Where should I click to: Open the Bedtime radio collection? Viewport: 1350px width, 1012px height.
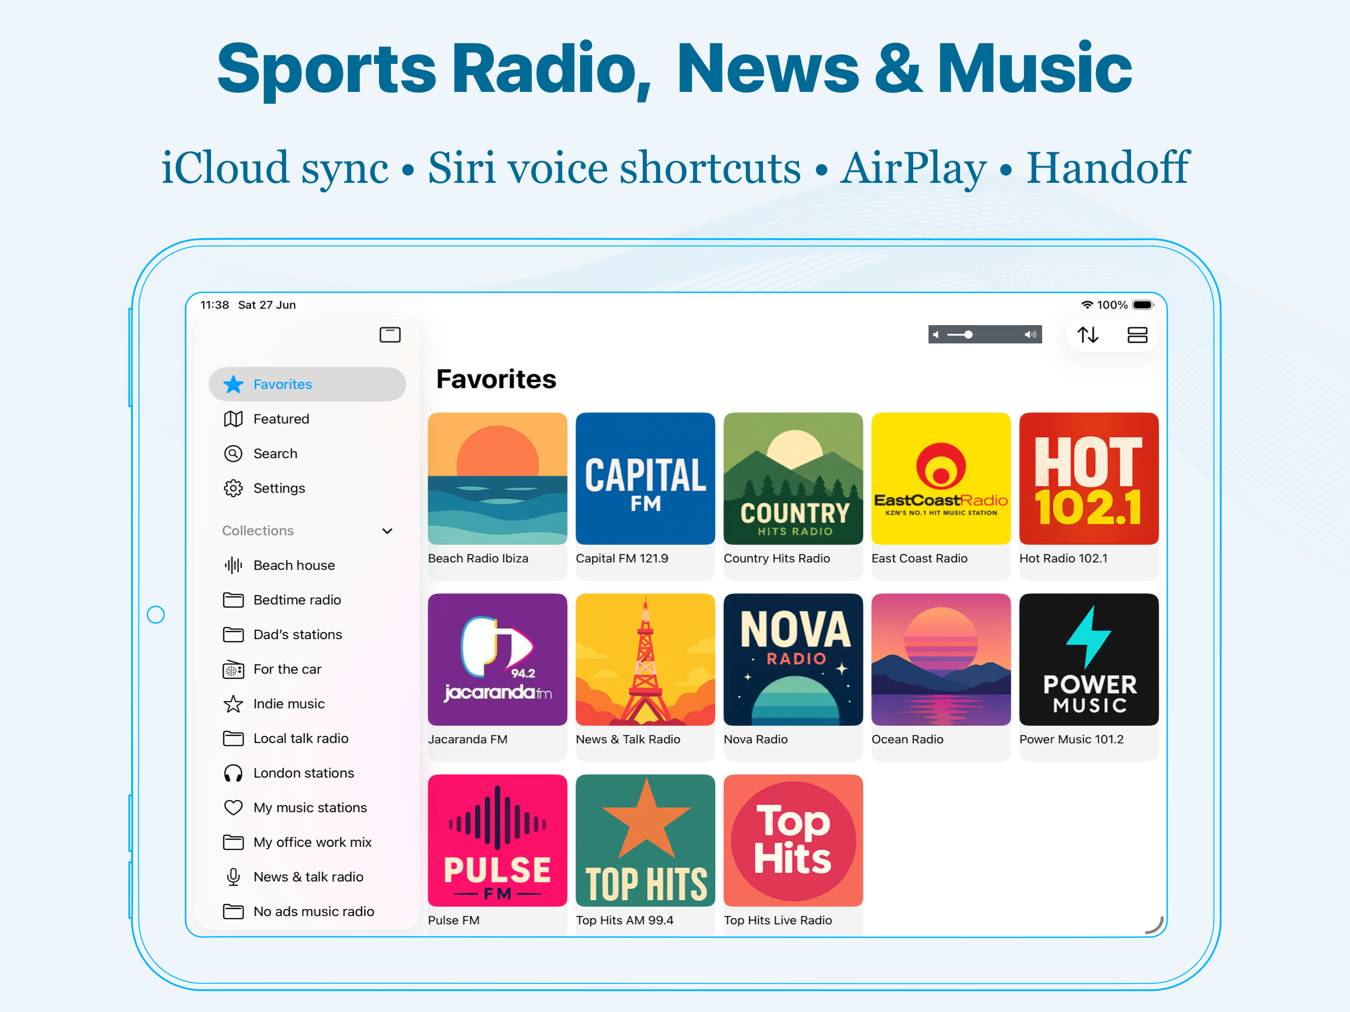point(307,600)
